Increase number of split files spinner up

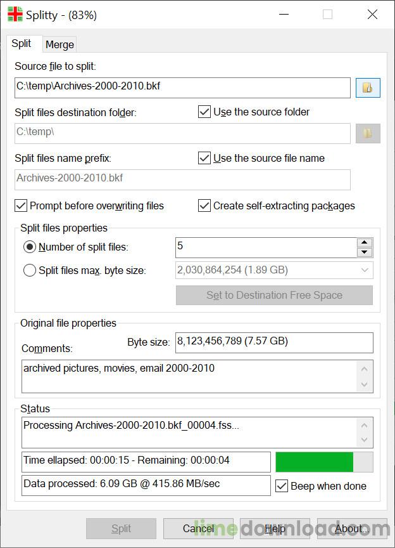coord(365,242)
